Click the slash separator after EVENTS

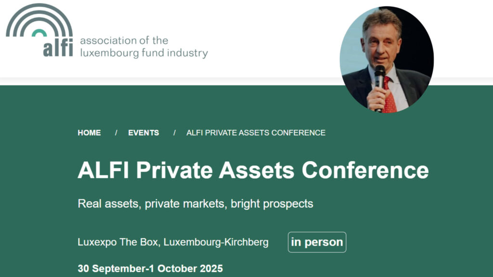[x=174, y=133]
